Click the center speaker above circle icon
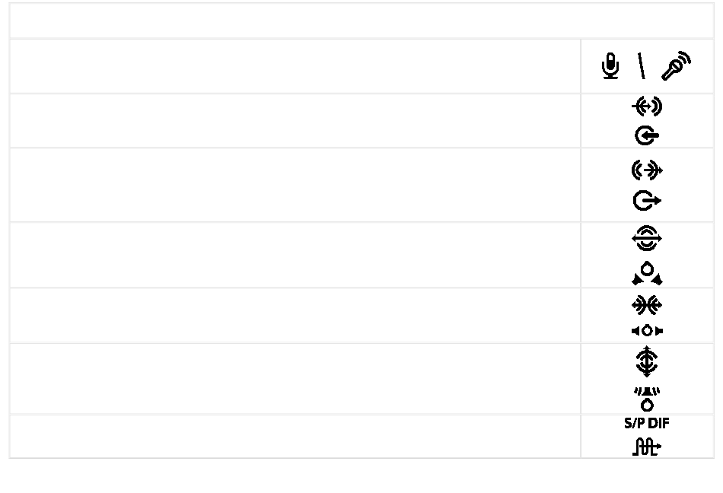This screenshot has width=723, height=493. pyautogui.click(x=647, y=399)
